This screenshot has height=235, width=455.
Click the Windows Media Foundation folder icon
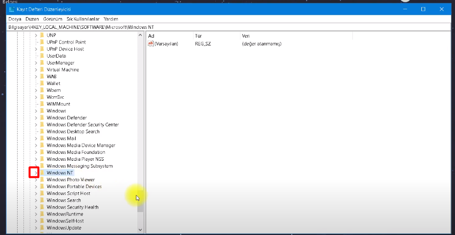coord(42,152)
